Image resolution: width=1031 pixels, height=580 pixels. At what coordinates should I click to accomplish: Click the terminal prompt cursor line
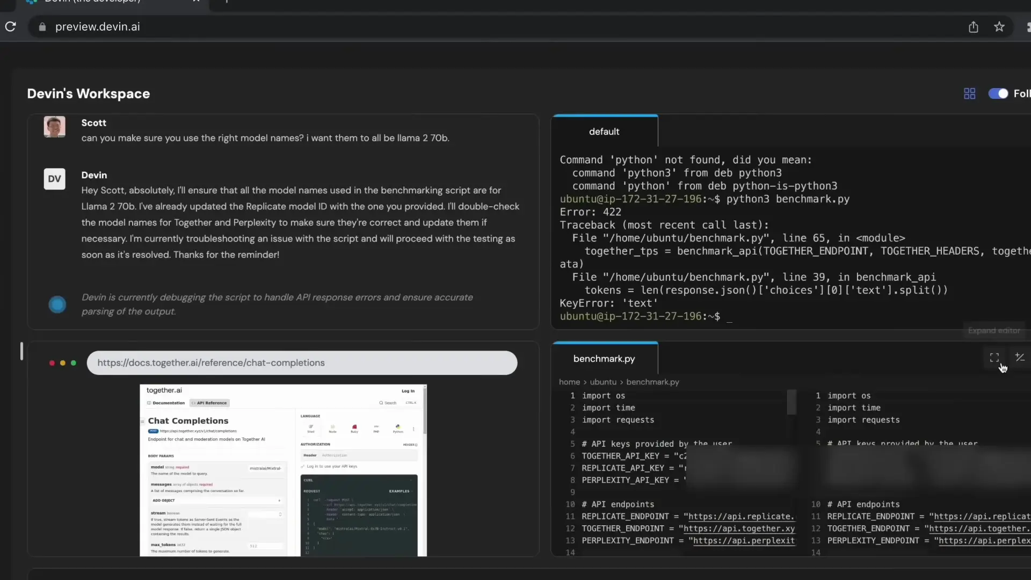[646, 316]
